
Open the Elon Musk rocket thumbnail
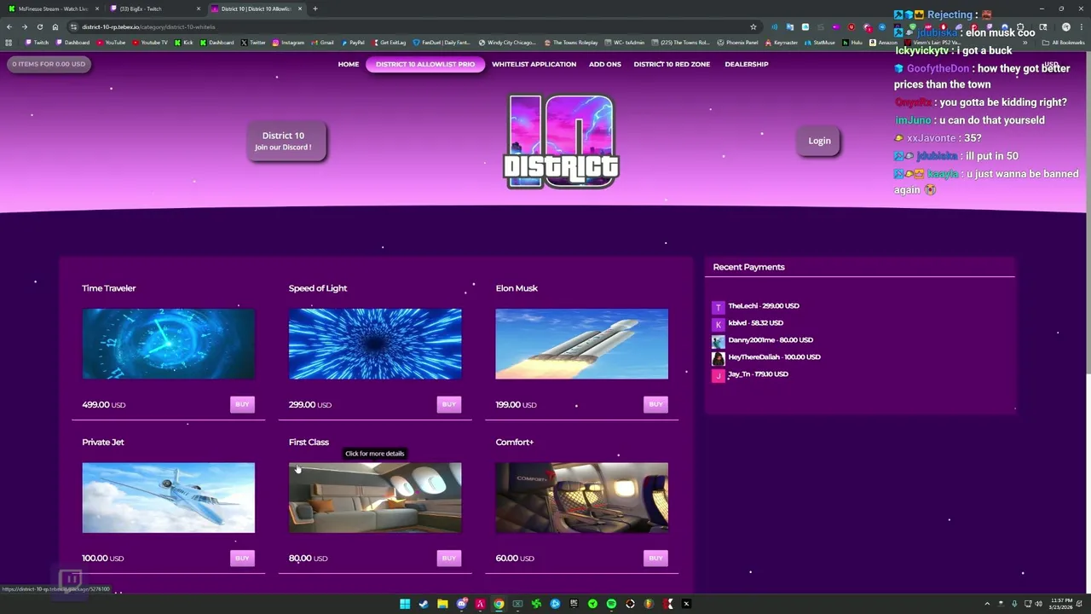click(x=581, y=344)
